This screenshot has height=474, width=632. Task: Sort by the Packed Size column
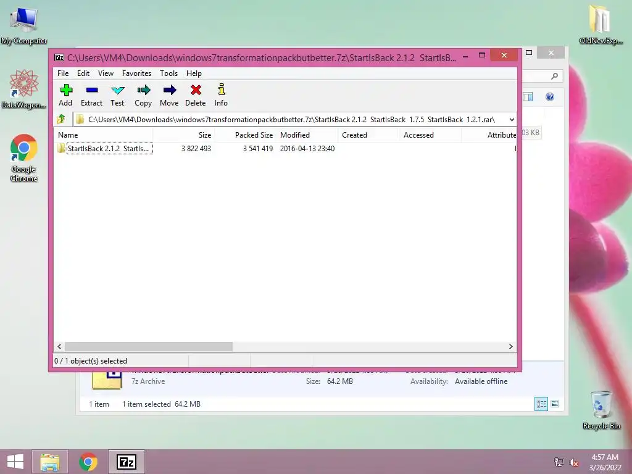click(x=245, y=135)
